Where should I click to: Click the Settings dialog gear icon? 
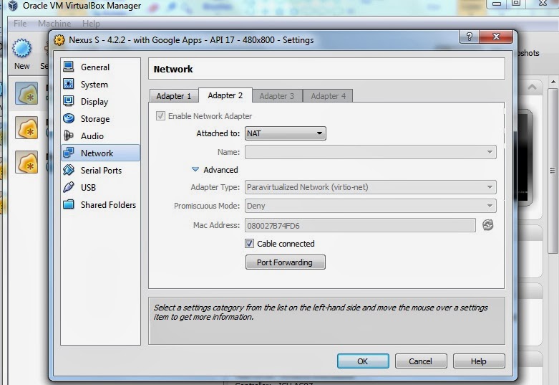tap(59, 39)
